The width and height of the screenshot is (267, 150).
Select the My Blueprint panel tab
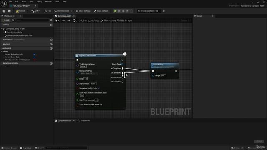(9, 16)
